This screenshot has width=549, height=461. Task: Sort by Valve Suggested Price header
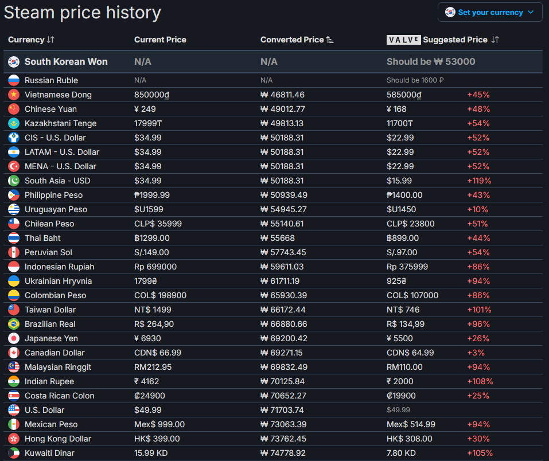(x=442, y=40)
